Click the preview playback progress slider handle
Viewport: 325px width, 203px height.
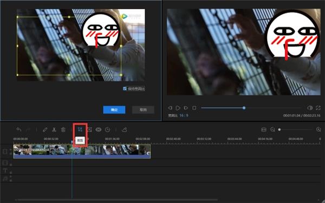(x=244, y=108)
